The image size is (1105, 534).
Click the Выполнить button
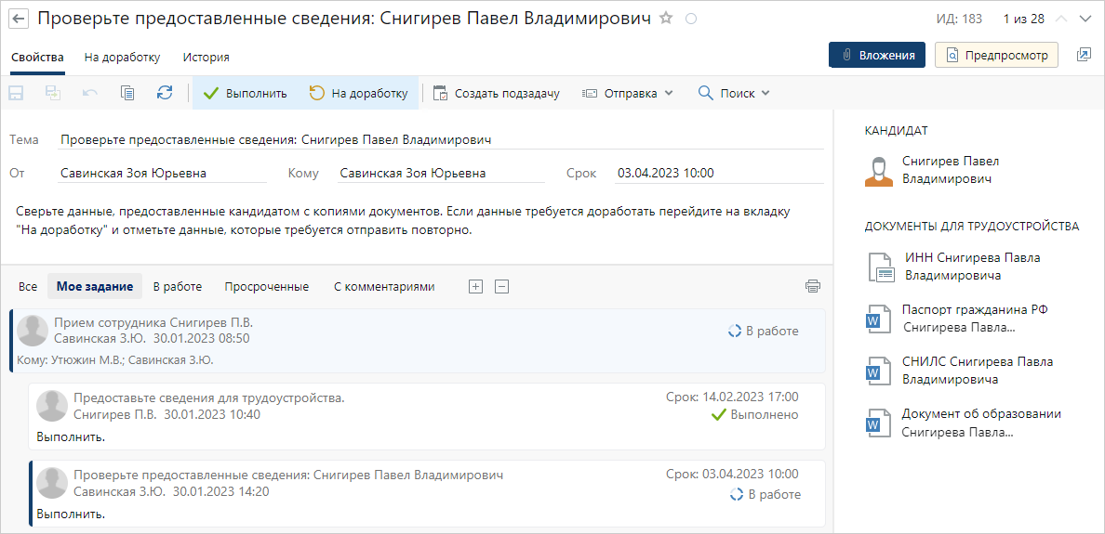click(x=245, y=93)
